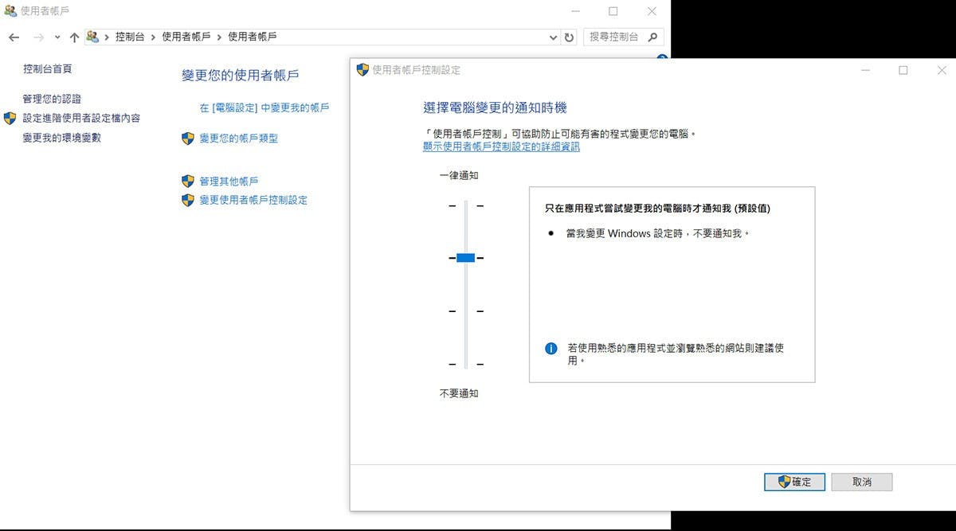Click the 一律通知 label above the slider
Viewport: 956px width, 531px height.
(x=459, y=175)
